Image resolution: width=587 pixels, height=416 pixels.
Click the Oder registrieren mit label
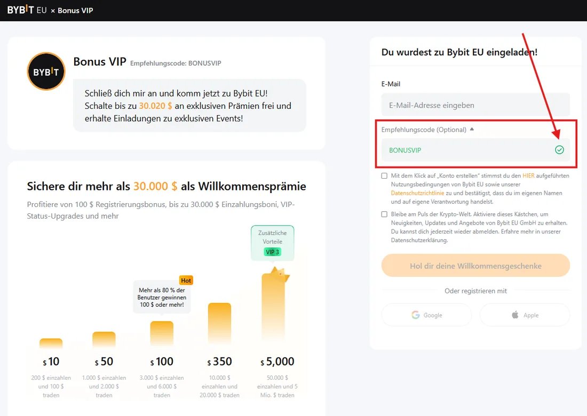click(x=475, y=291)
